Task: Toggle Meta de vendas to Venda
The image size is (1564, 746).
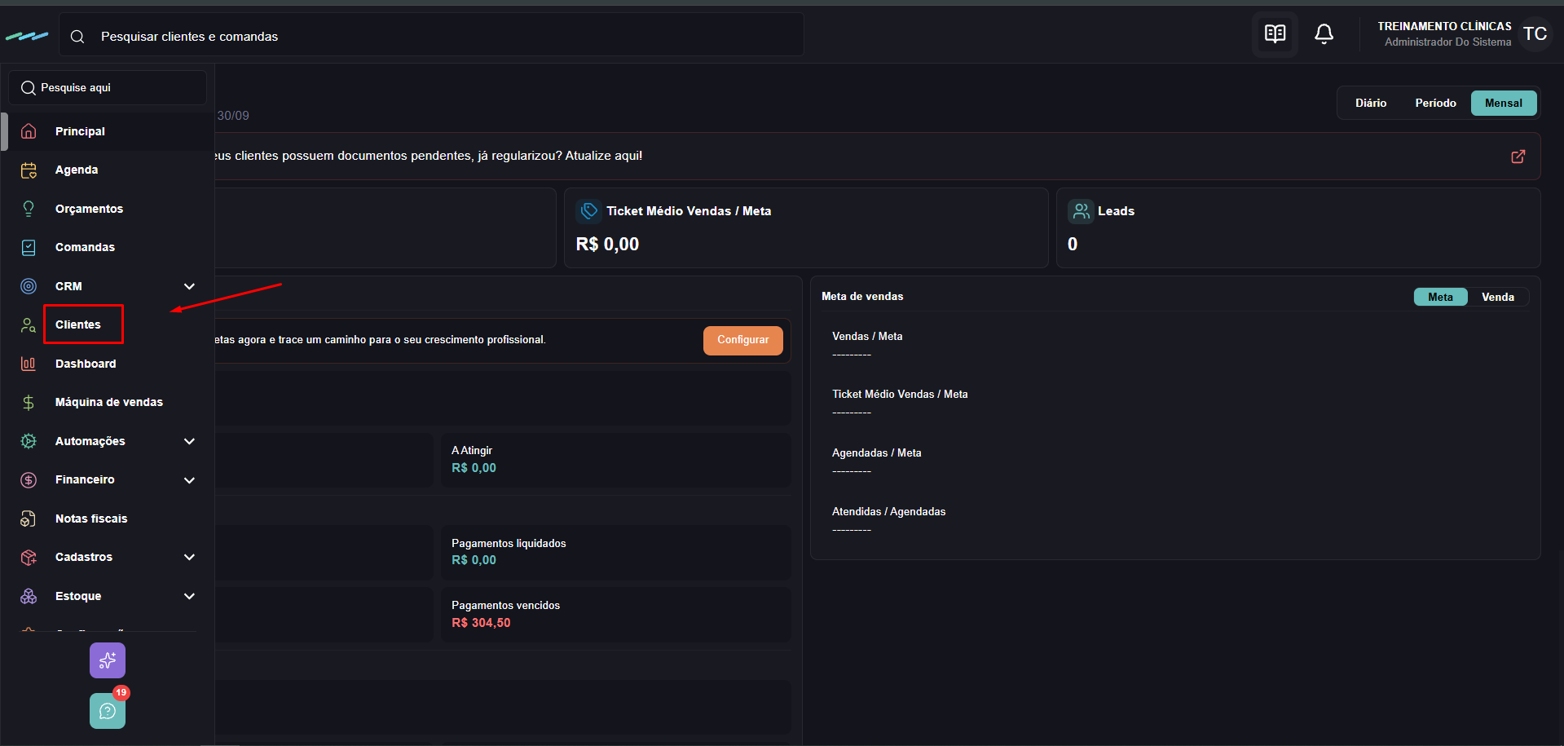Action: pos(1497,297)
